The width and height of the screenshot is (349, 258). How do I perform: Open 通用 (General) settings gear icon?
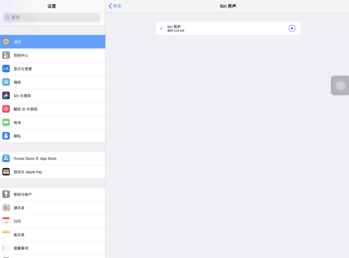(6, 42)
